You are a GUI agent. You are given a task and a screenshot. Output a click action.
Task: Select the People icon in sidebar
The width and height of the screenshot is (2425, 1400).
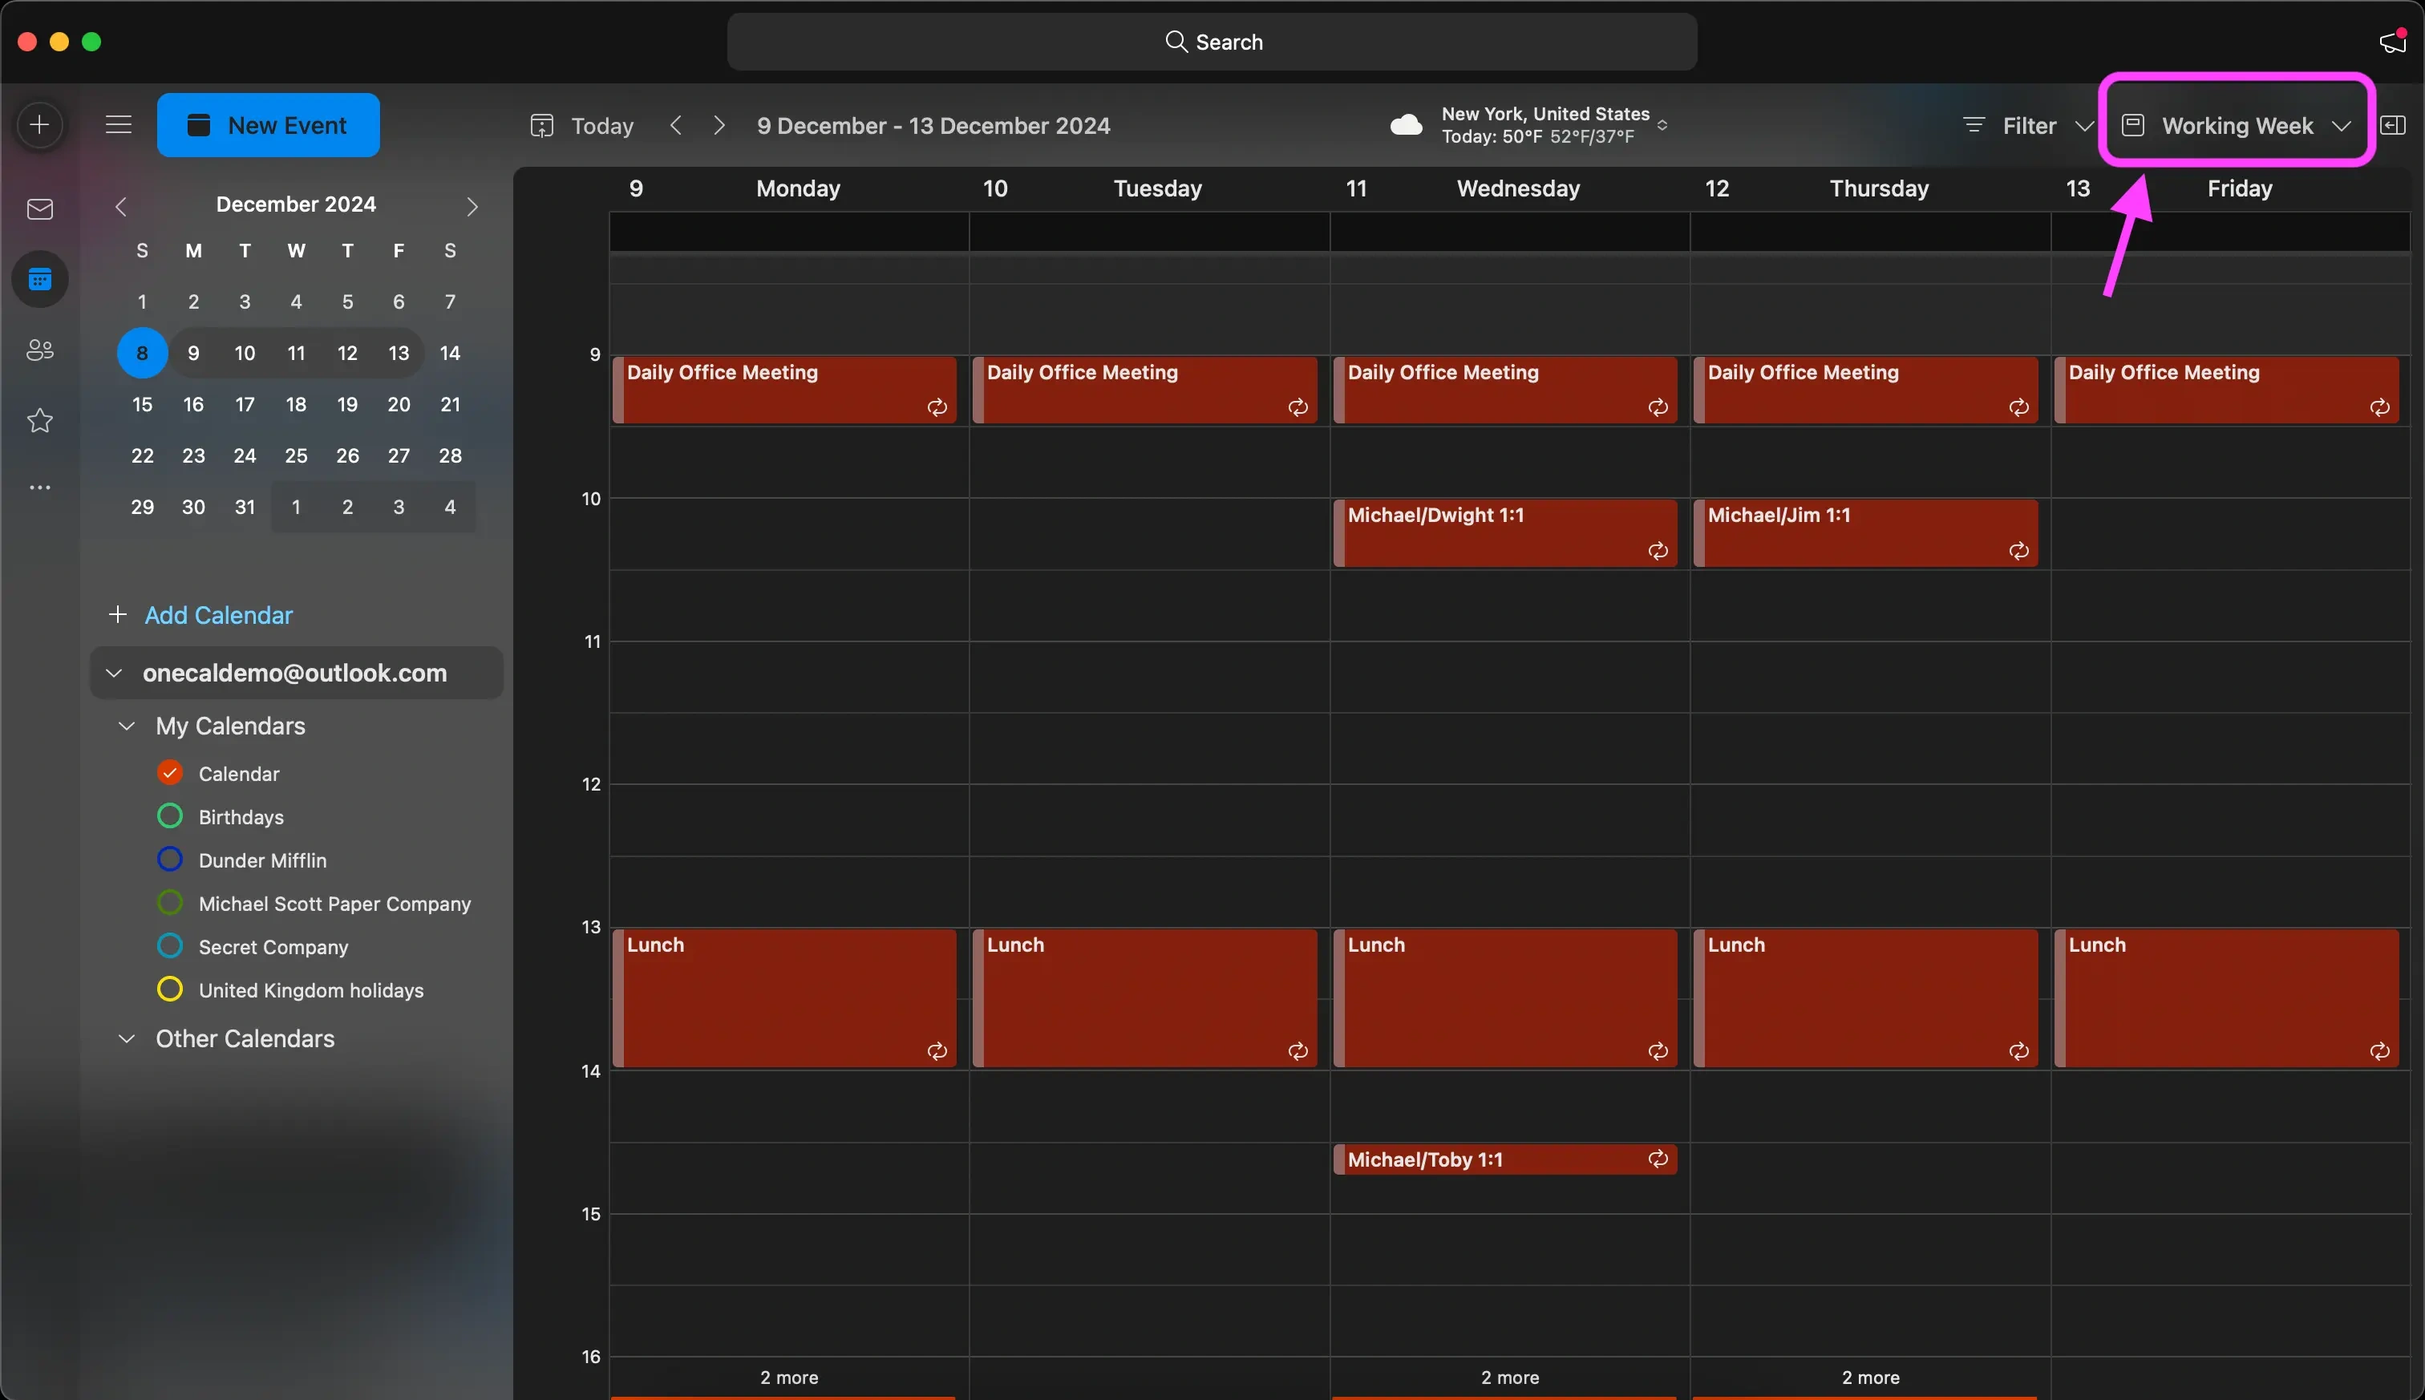pos(40,352)
